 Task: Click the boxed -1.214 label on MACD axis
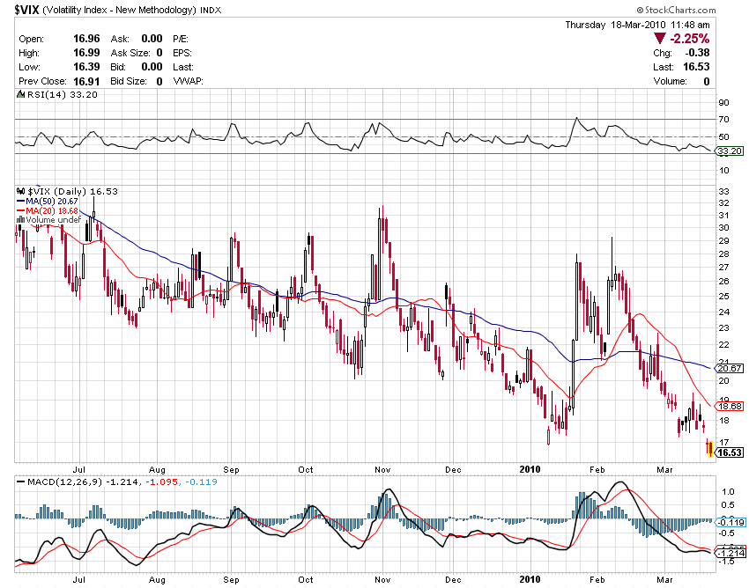730,553
